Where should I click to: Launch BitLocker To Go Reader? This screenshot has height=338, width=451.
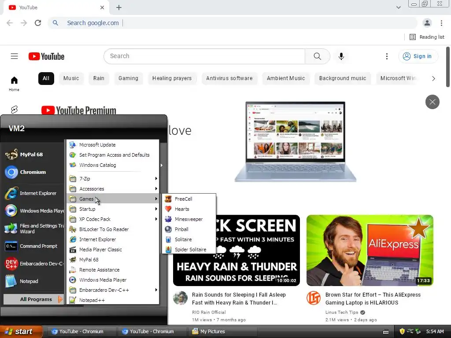tap(113, 229)
